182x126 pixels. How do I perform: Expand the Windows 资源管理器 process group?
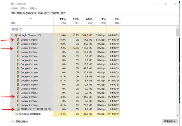tap(12, 114)
